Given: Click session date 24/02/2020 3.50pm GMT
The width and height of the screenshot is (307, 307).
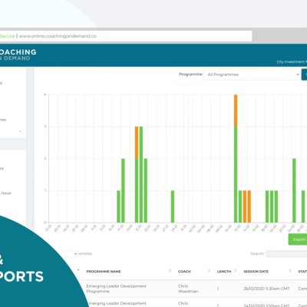Looking at the screenshot, I should click(266, 305).
